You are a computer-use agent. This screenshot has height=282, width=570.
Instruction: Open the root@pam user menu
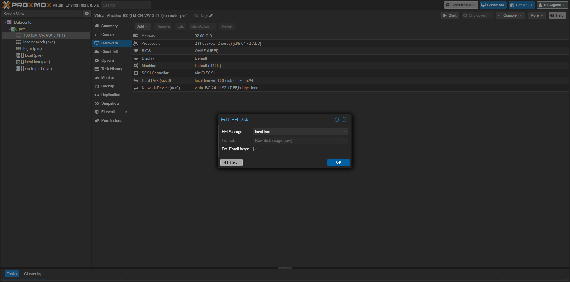(x=552, y=5)
